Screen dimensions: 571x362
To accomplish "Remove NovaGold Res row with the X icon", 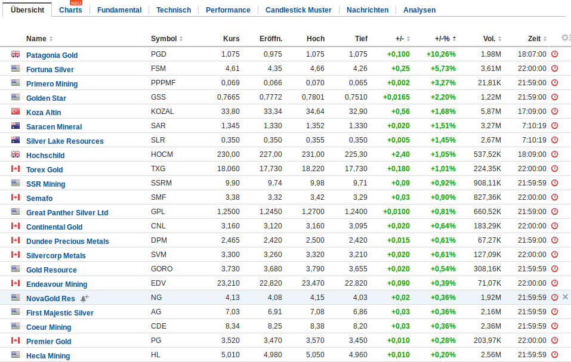I will pyautogui.click(x=565, y=297).
